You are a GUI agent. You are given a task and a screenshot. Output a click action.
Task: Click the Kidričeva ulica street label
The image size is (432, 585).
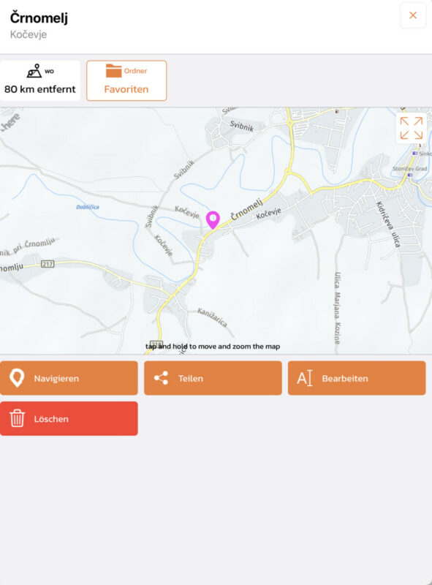388,224
